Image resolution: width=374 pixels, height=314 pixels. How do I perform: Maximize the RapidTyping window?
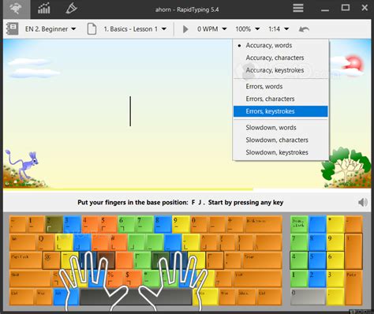tap(346, 8)
